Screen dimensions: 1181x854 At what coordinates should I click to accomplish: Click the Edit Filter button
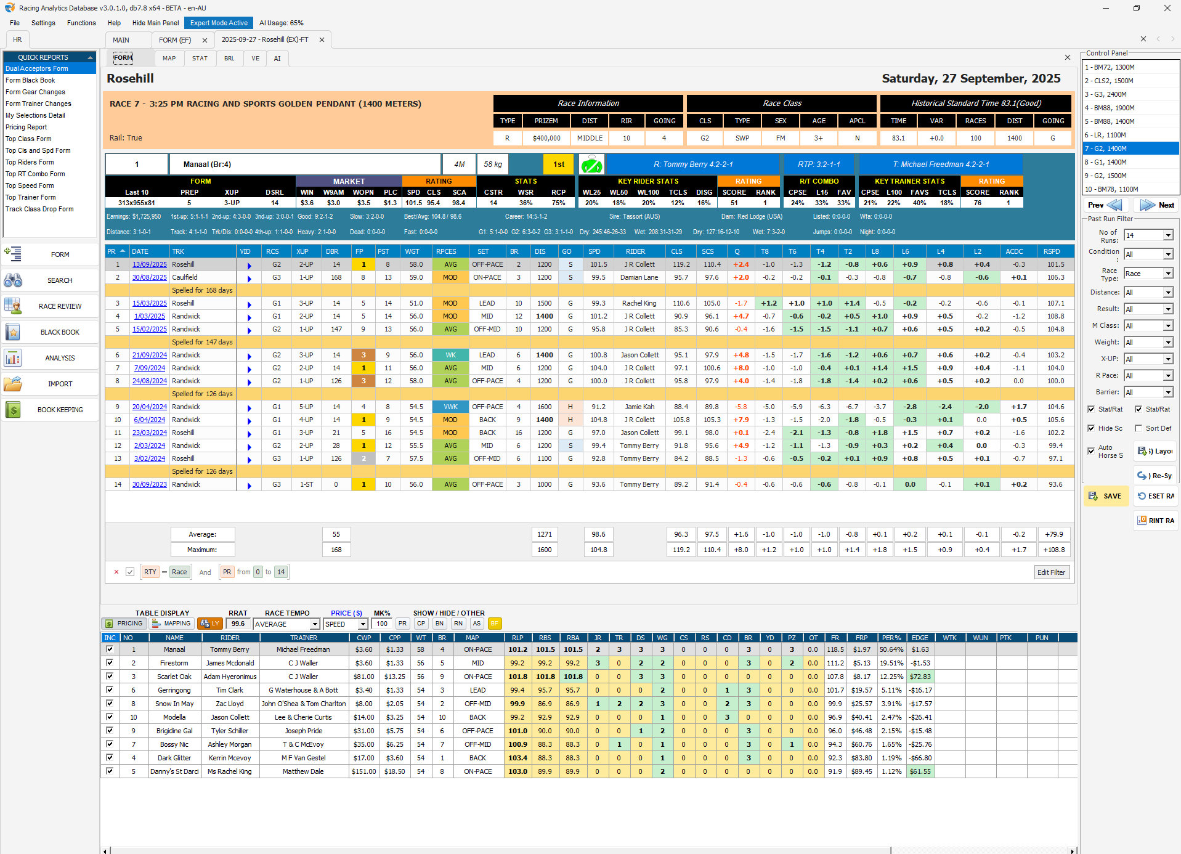click(x=1051, y=572)
